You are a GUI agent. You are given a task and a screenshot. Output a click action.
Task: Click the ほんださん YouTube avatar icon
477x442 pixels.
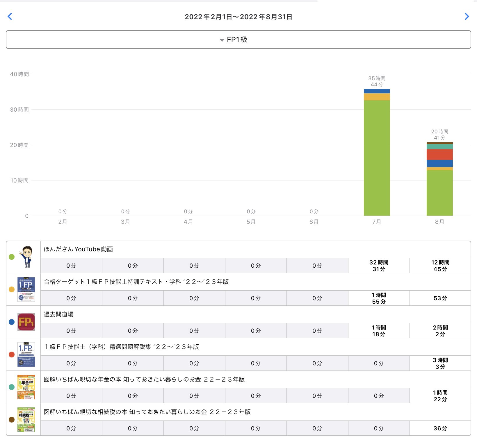pyautogui.click(x=26, y=257)
